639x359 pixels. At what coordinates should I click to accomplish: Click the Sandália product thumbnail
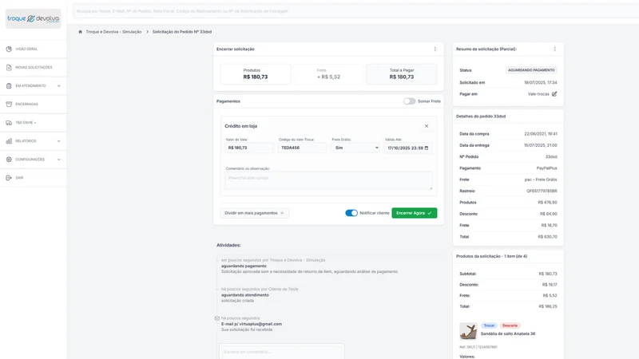click(468, 331)
